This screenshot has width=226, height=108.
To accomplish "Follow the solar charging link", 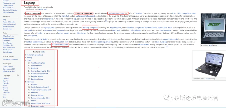I will coord(161,42).
